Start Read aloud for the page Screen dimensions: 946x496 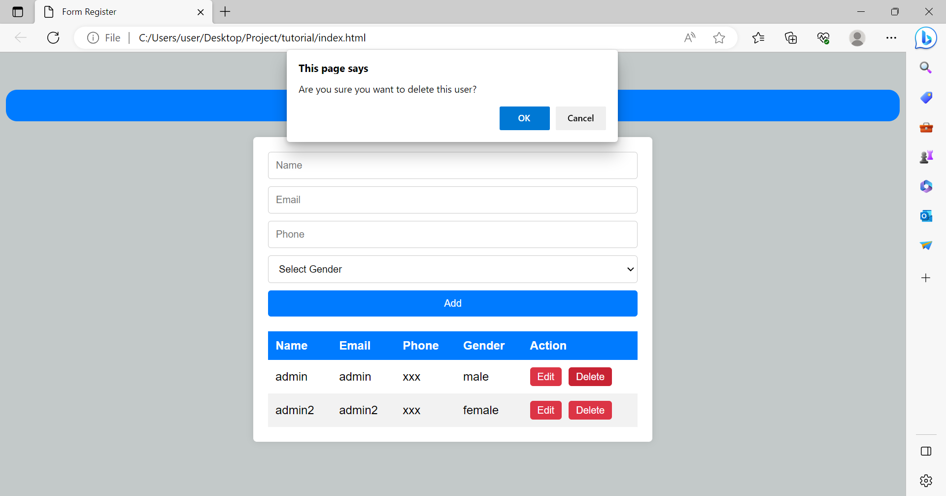pos(690,37)
